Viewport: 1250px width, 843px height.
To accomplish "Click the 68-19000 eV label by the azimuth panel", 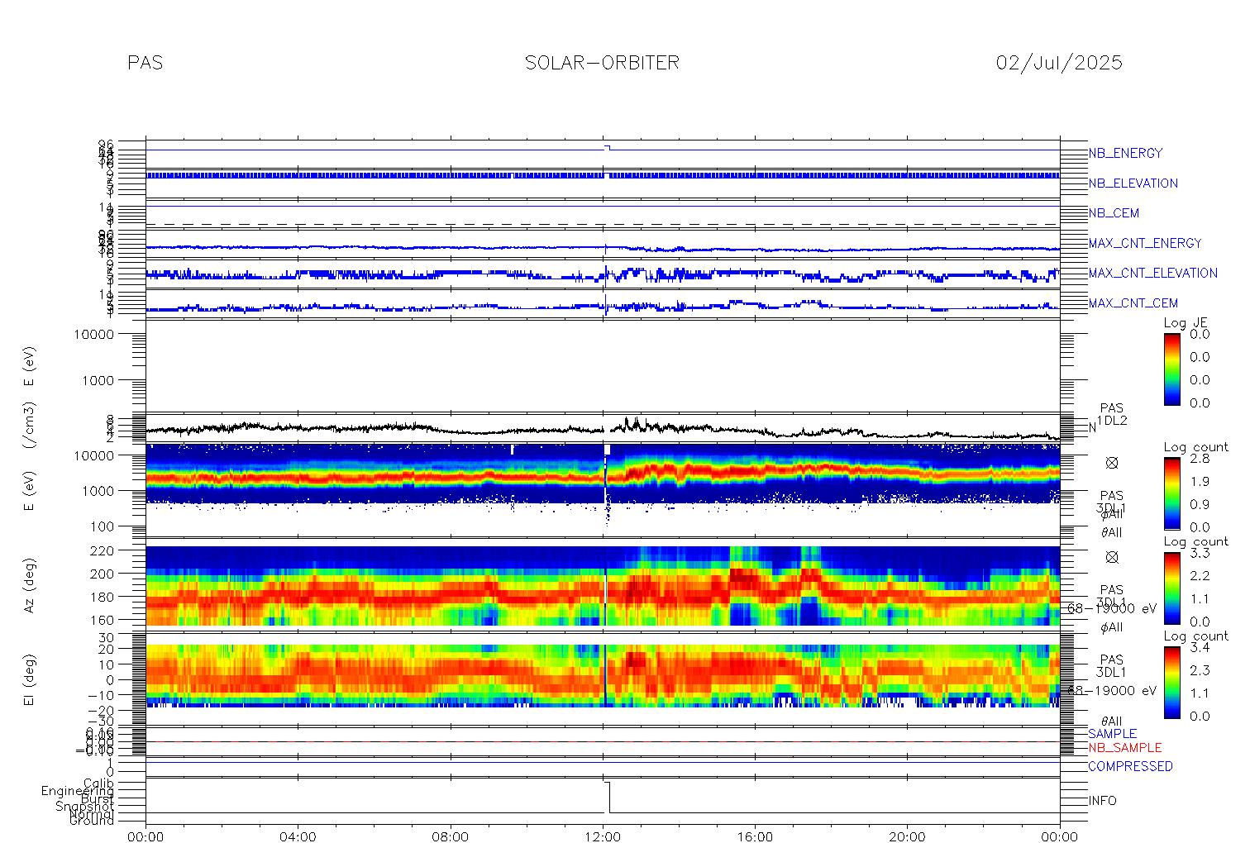I will (1112, 607).
